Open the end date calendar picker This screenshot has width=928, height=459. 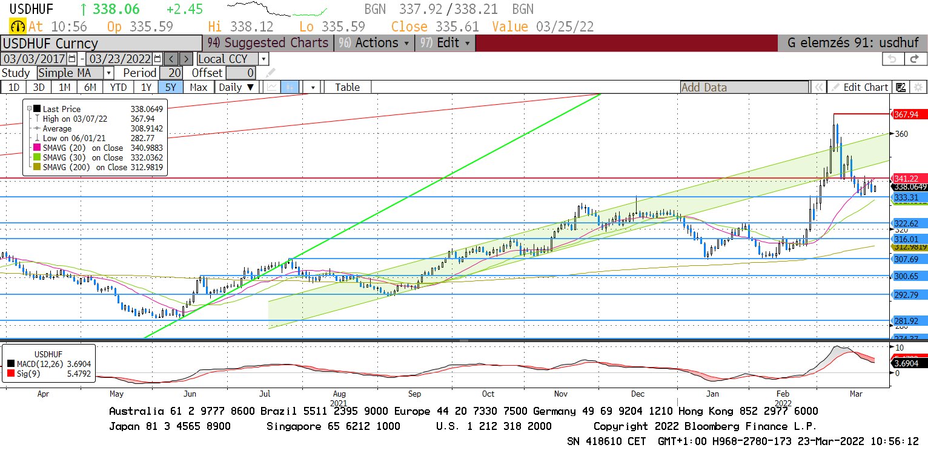[x=157, y=59]
